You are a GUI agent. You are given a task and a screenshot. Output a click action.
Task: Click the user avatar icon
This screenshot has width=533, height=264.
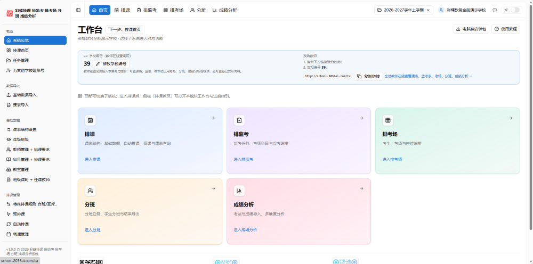pos(441,10)
